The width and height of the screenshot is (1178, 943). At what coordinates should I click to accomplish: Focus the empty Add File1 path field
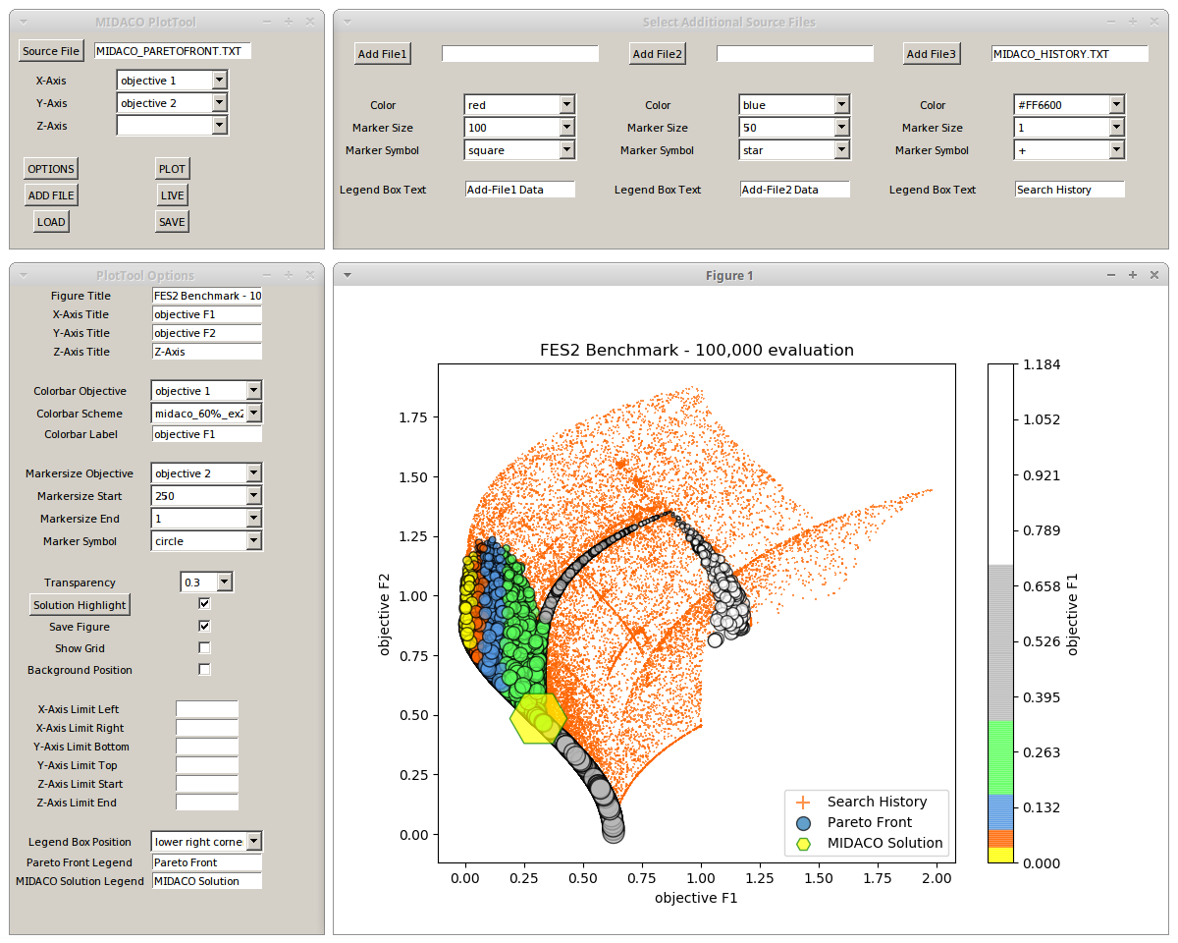point(520,54)
